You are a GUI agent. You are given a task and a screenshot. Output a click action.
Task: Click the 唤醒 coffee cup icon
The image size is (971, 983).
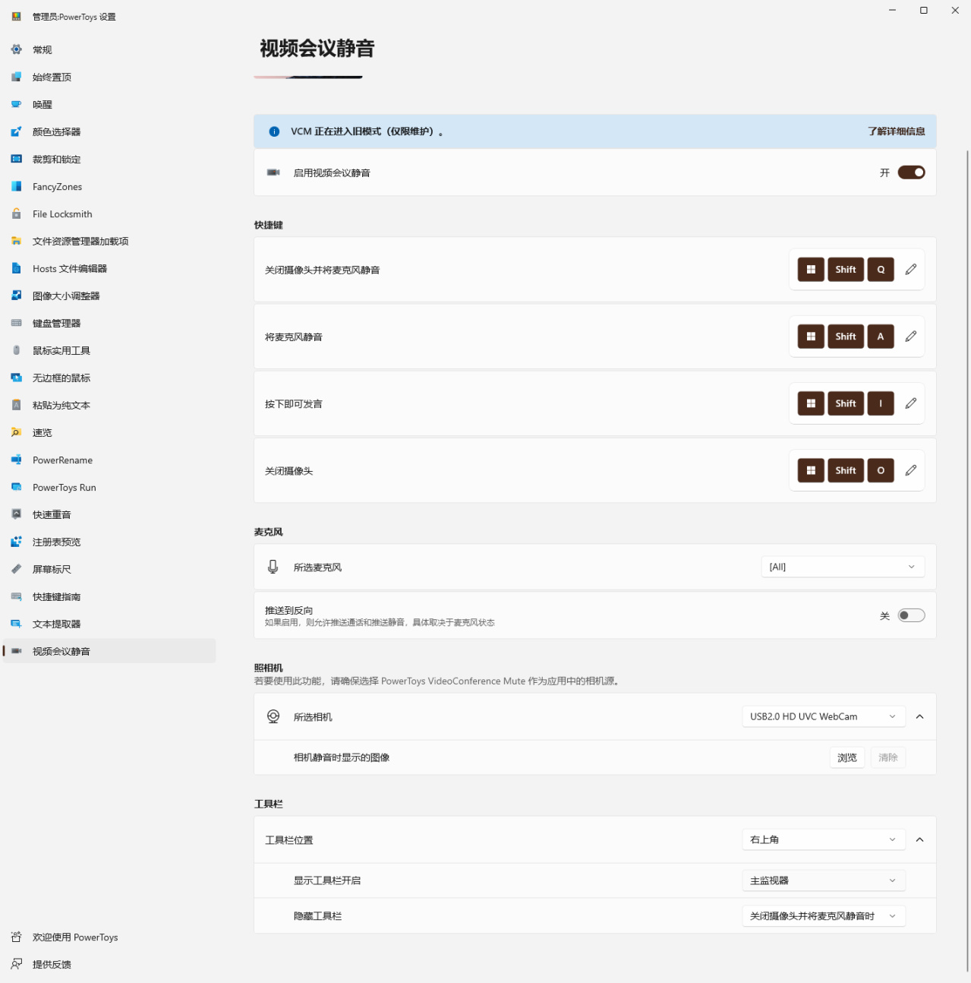tap(17, 104)
